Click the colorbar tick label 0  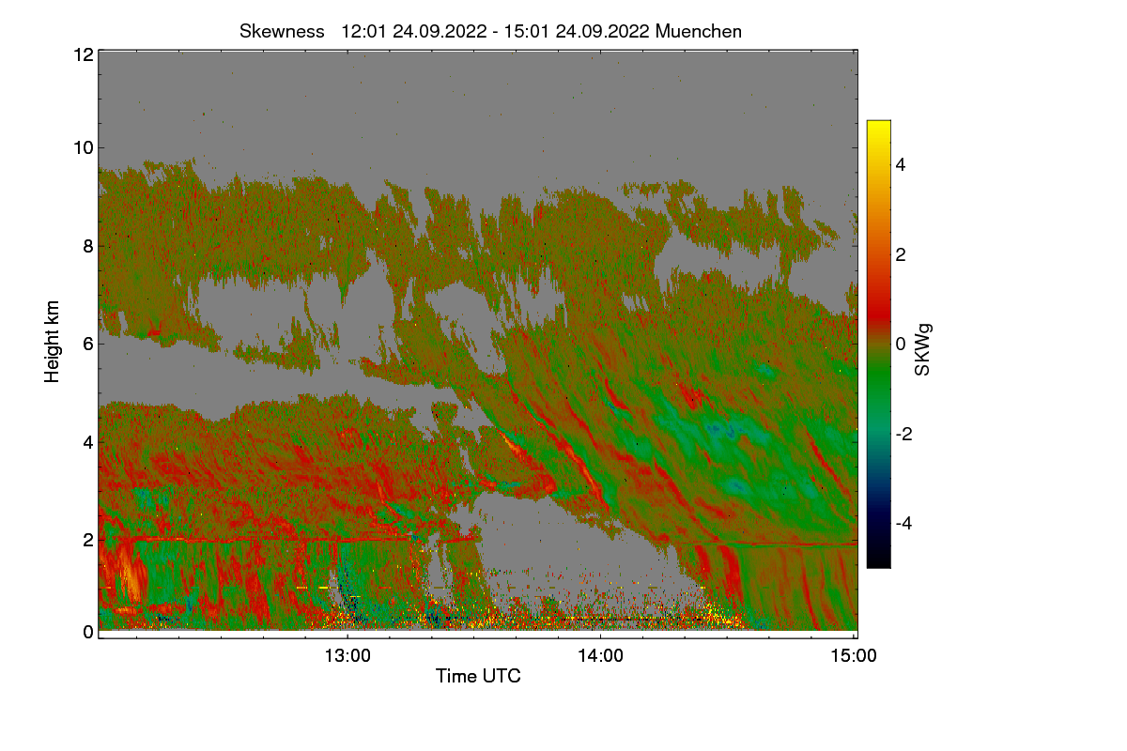901,344
